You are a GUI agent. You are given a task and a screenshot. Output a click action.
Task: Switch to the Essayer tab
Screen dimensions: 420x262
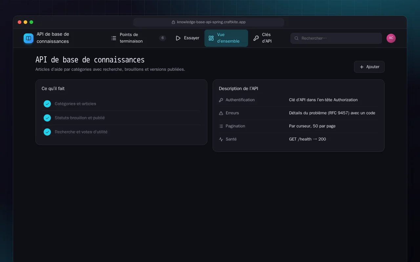click(187, 38)
